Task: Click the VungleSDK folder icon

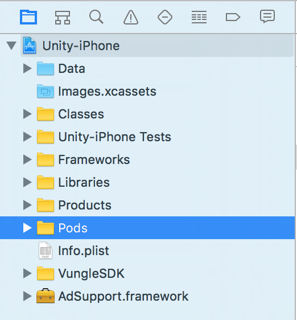Action: tap(46, 273)
